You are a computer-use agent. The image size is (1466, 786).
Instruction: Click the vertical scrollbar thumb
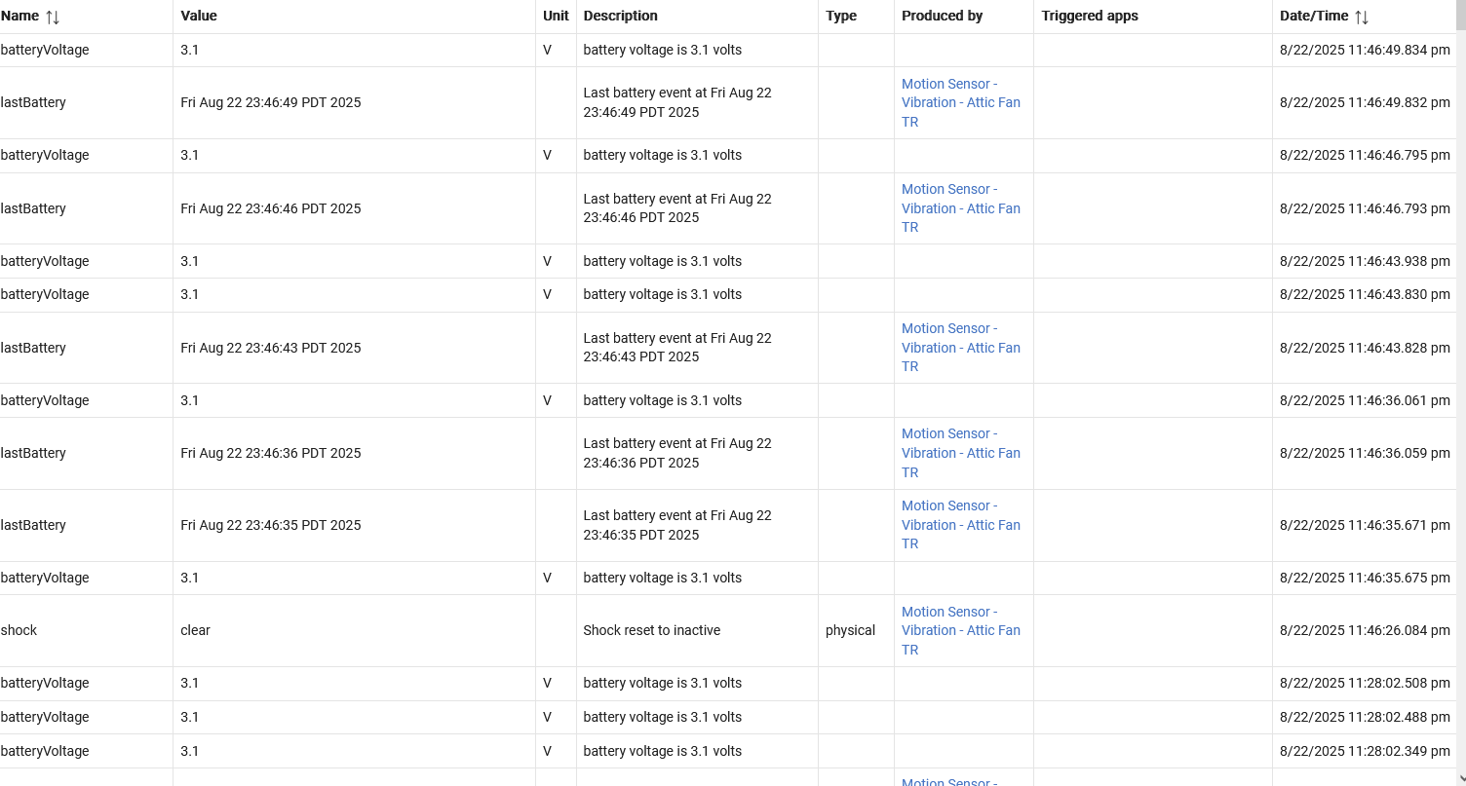click(1460, 19)
